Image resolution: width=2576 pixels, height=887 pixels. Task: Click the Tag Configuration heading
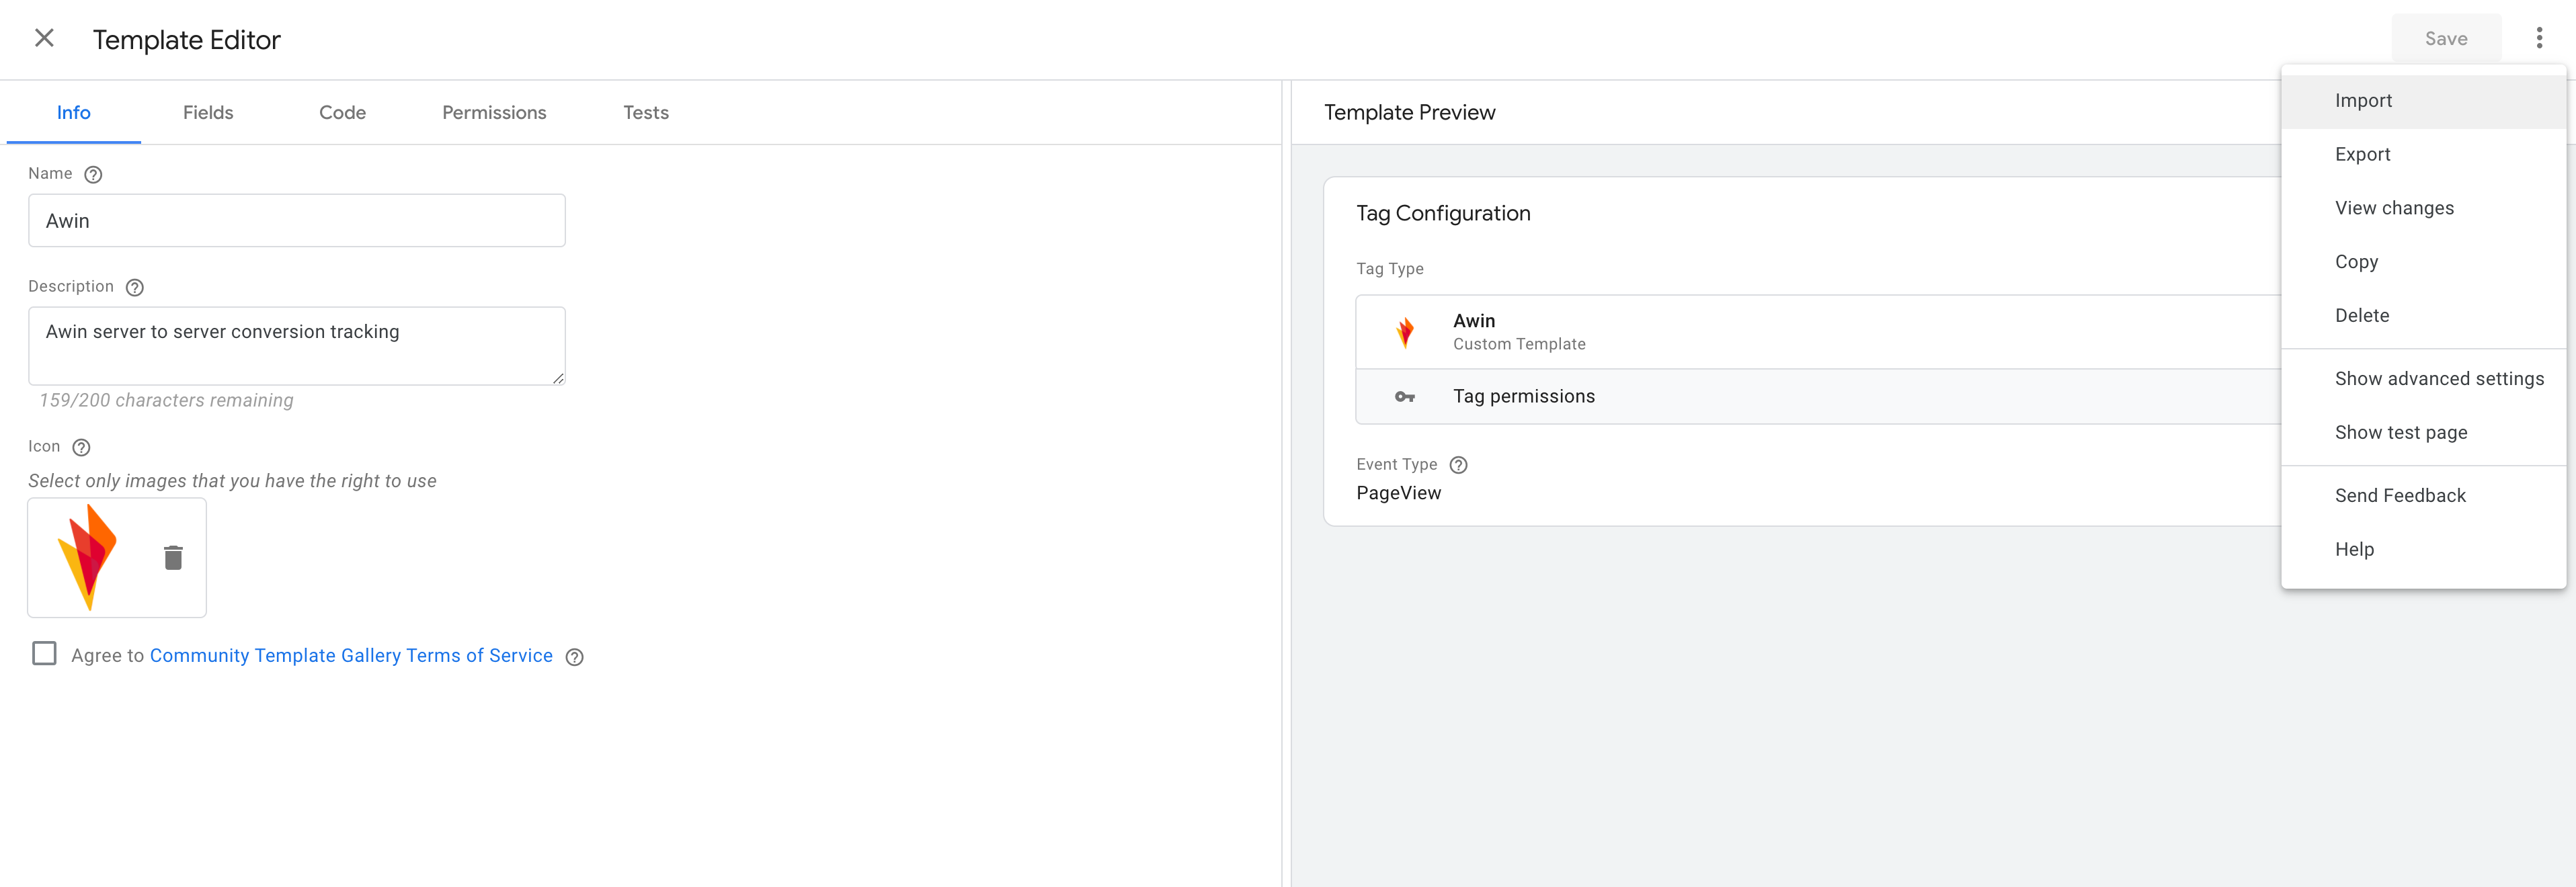(x=1443, y=214)
